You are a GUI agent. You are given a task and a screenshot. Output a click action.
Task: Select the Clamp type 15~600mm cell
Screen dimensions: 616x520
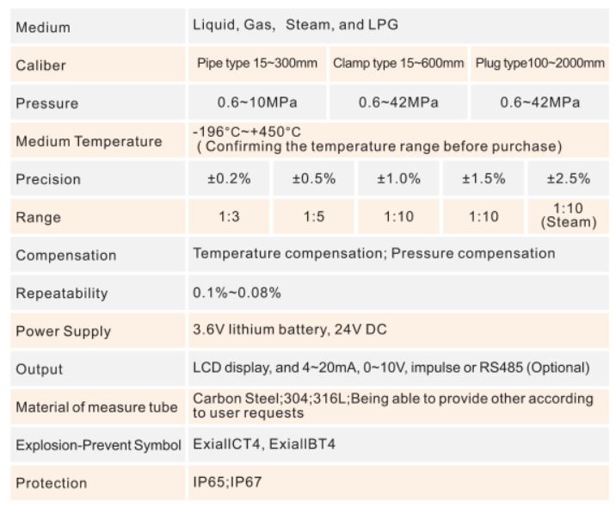coord(398,64)
